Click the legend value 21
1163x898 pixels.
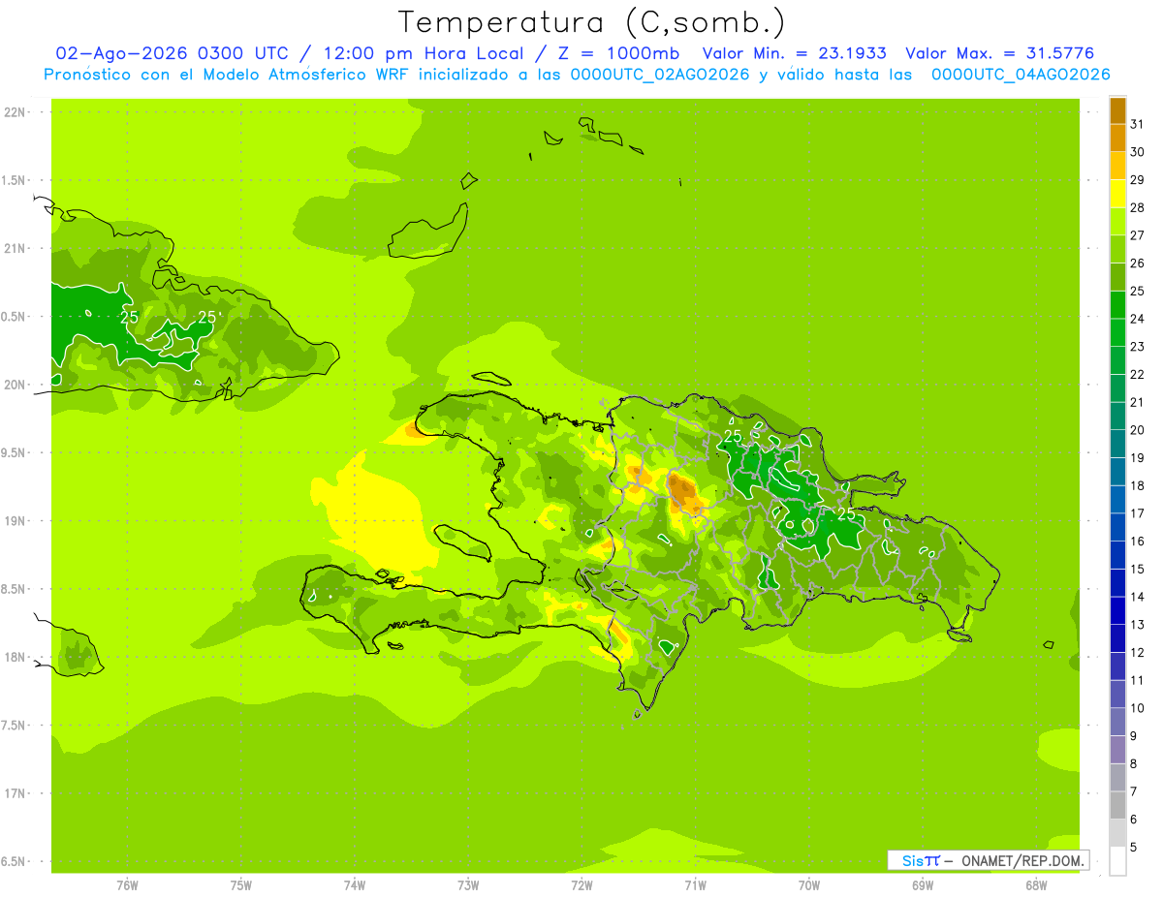[x=1137, y=402]
